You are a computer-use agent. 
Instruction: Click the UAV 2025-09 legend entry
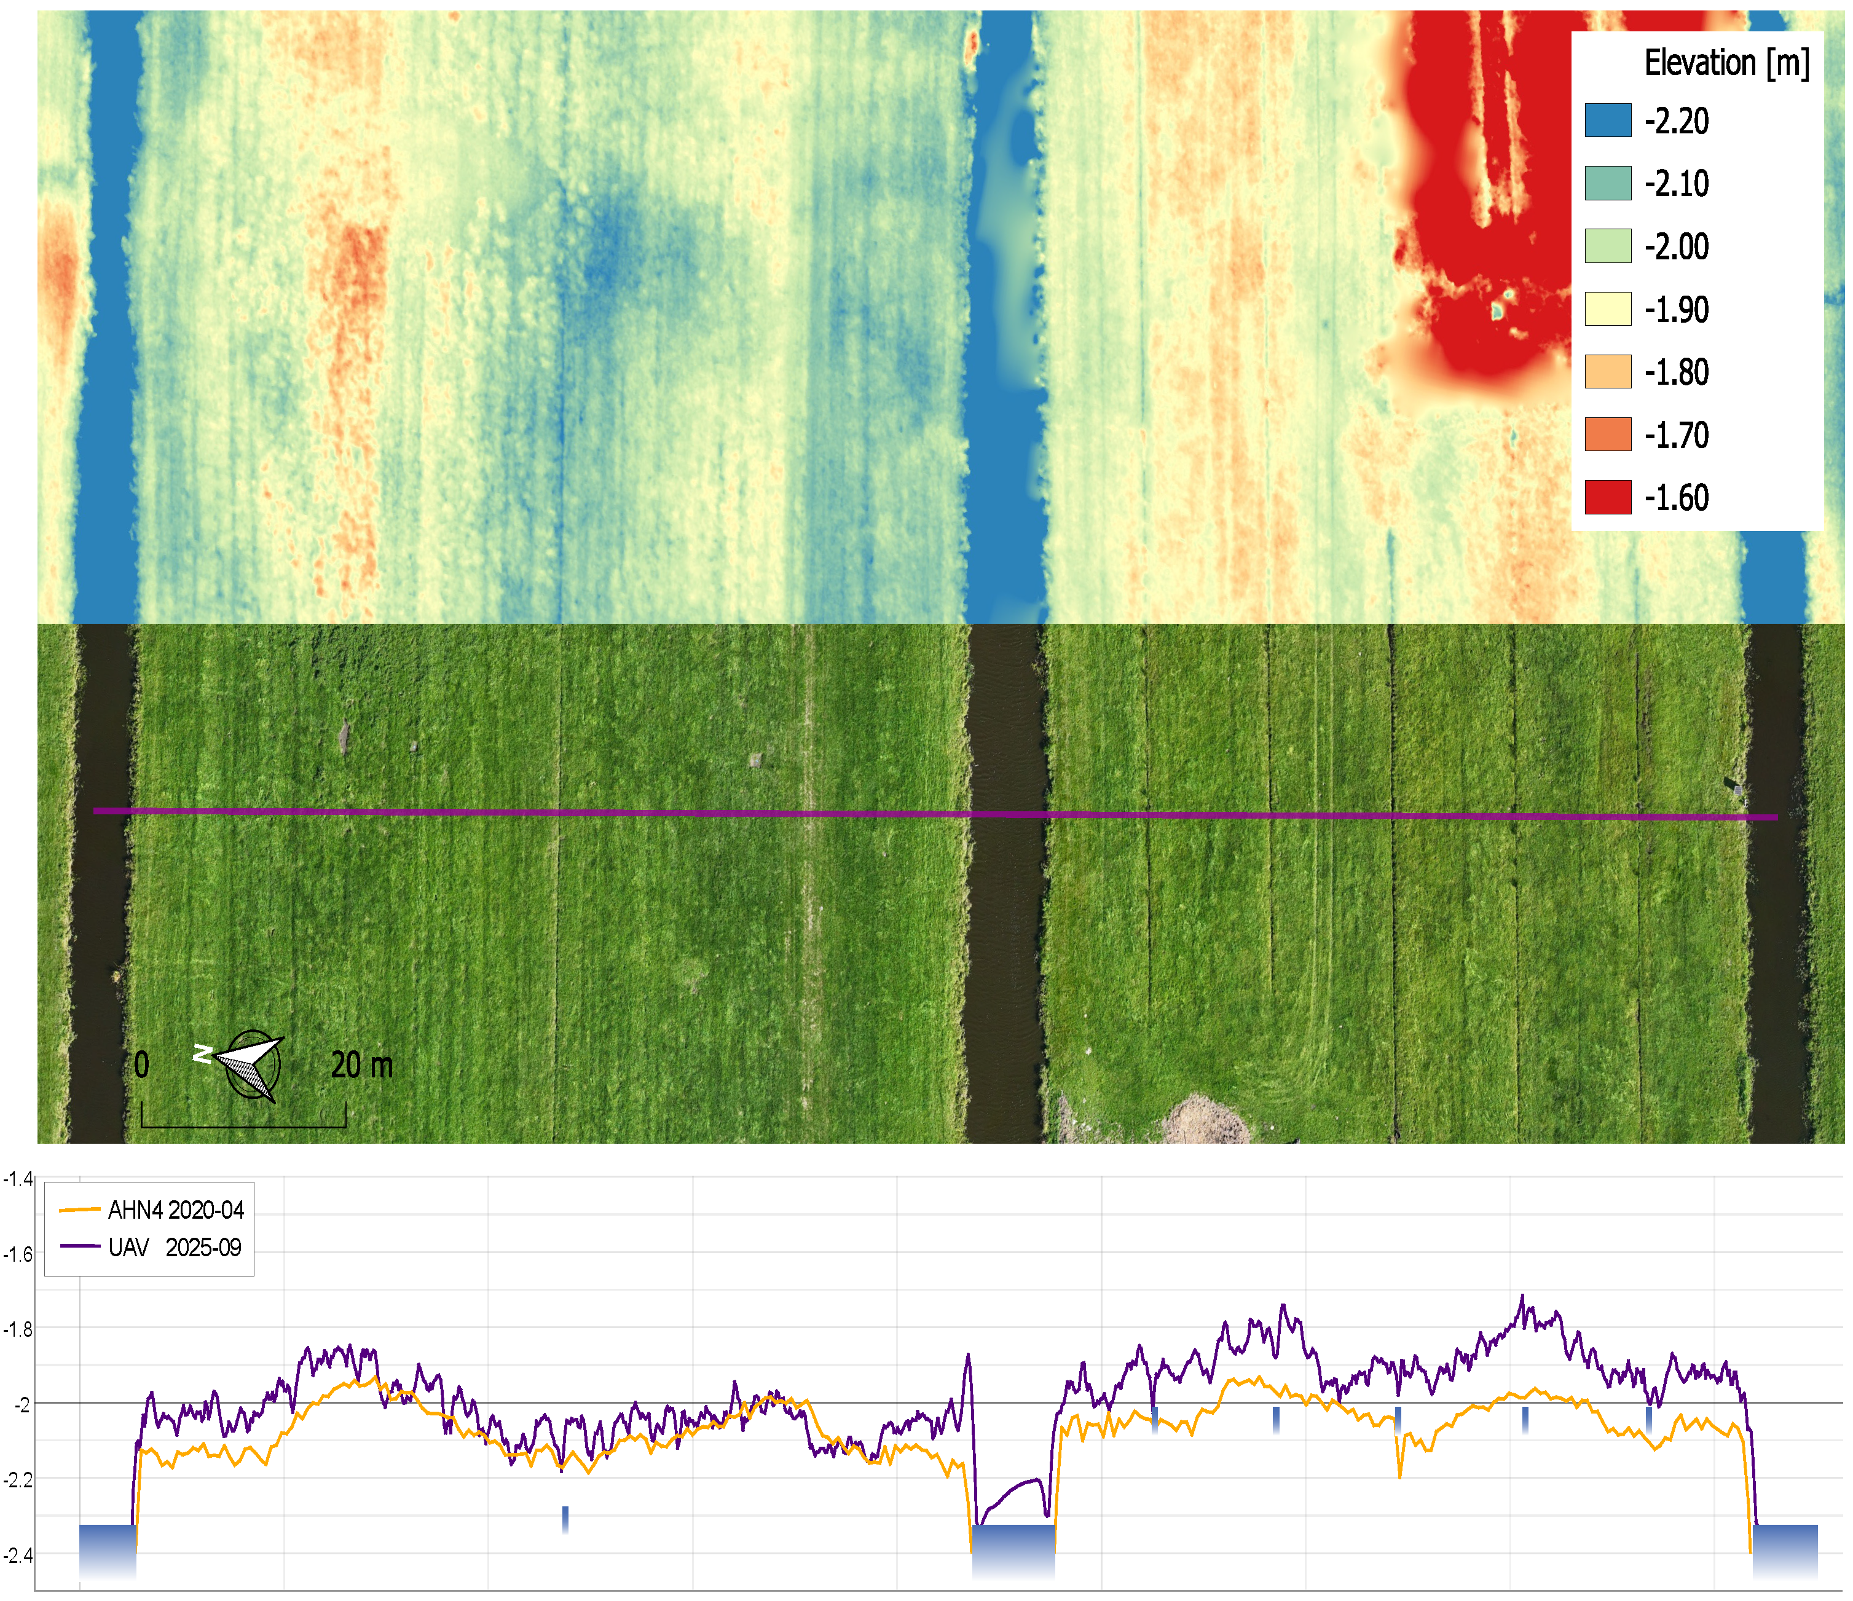coord(175,1248)
